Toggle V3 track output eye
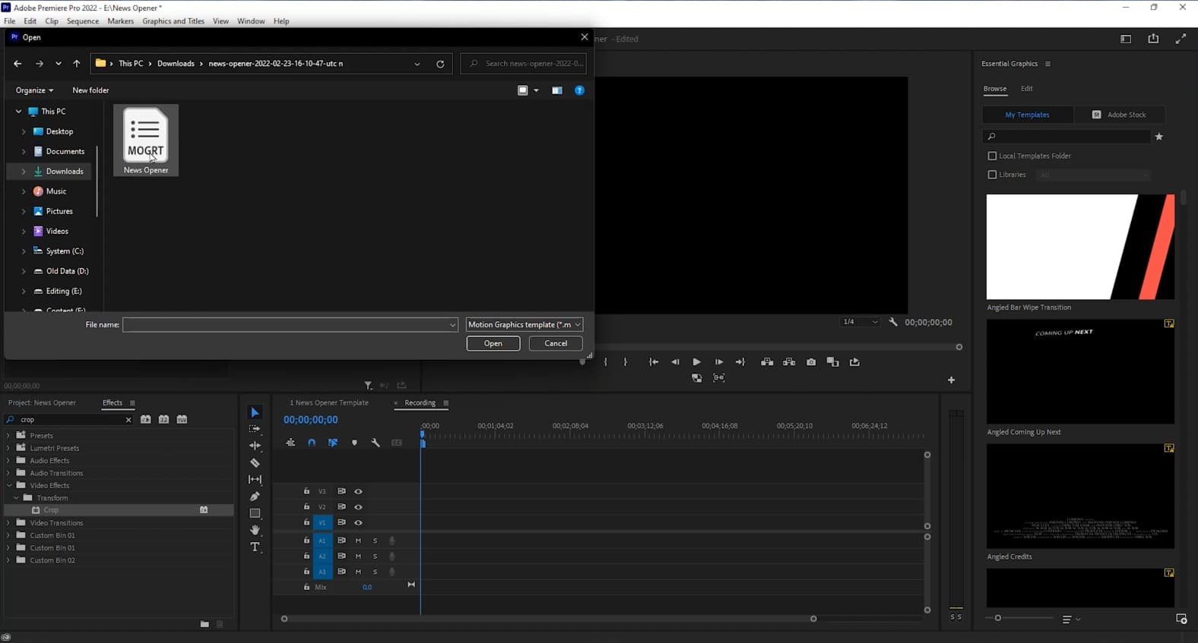 click(358, 491)
